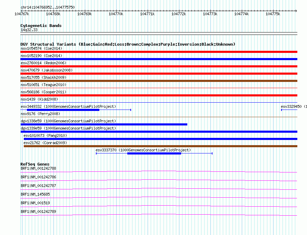Open variant esv21762 (Conrad2009) label
Image resolution: width=307 pixels, height=235 pixels.
45,143
